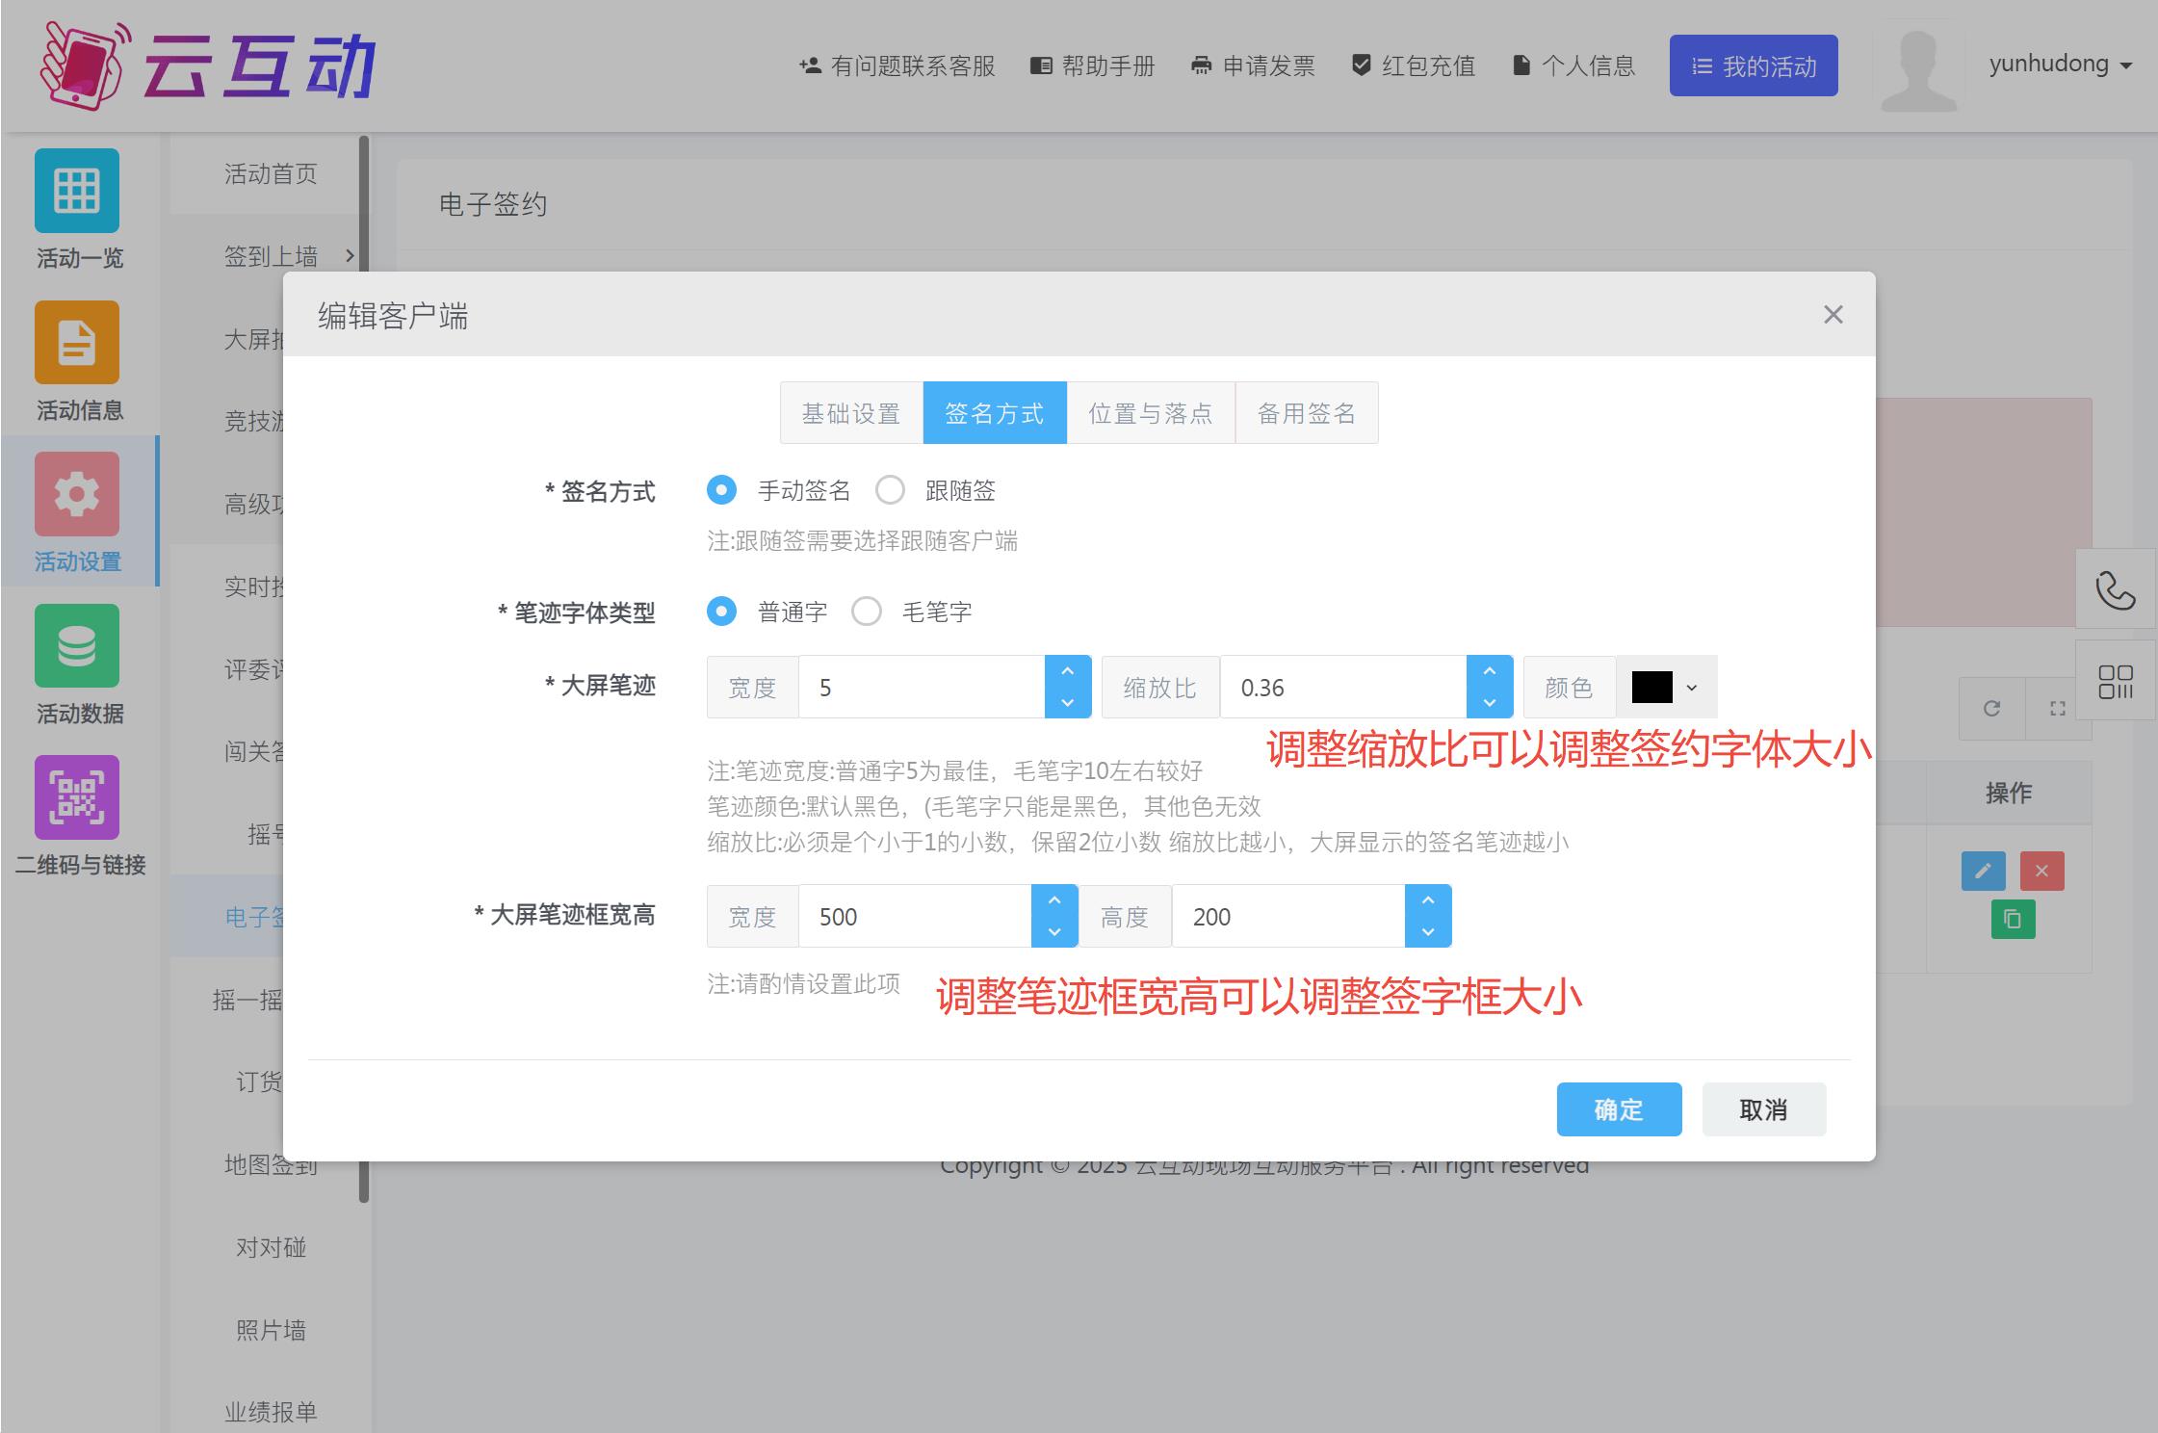Screen dimensions: 2158x1433
Task: Click the 确定 confirm button
Action: tap(1618, 1109)
